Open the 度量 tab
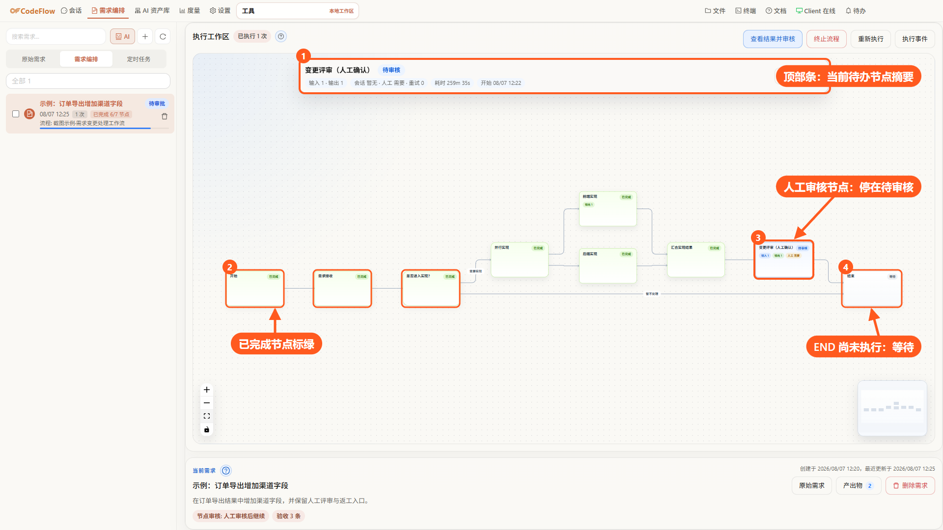The height and width of the screenshot is (530, 943). point(190,10)
